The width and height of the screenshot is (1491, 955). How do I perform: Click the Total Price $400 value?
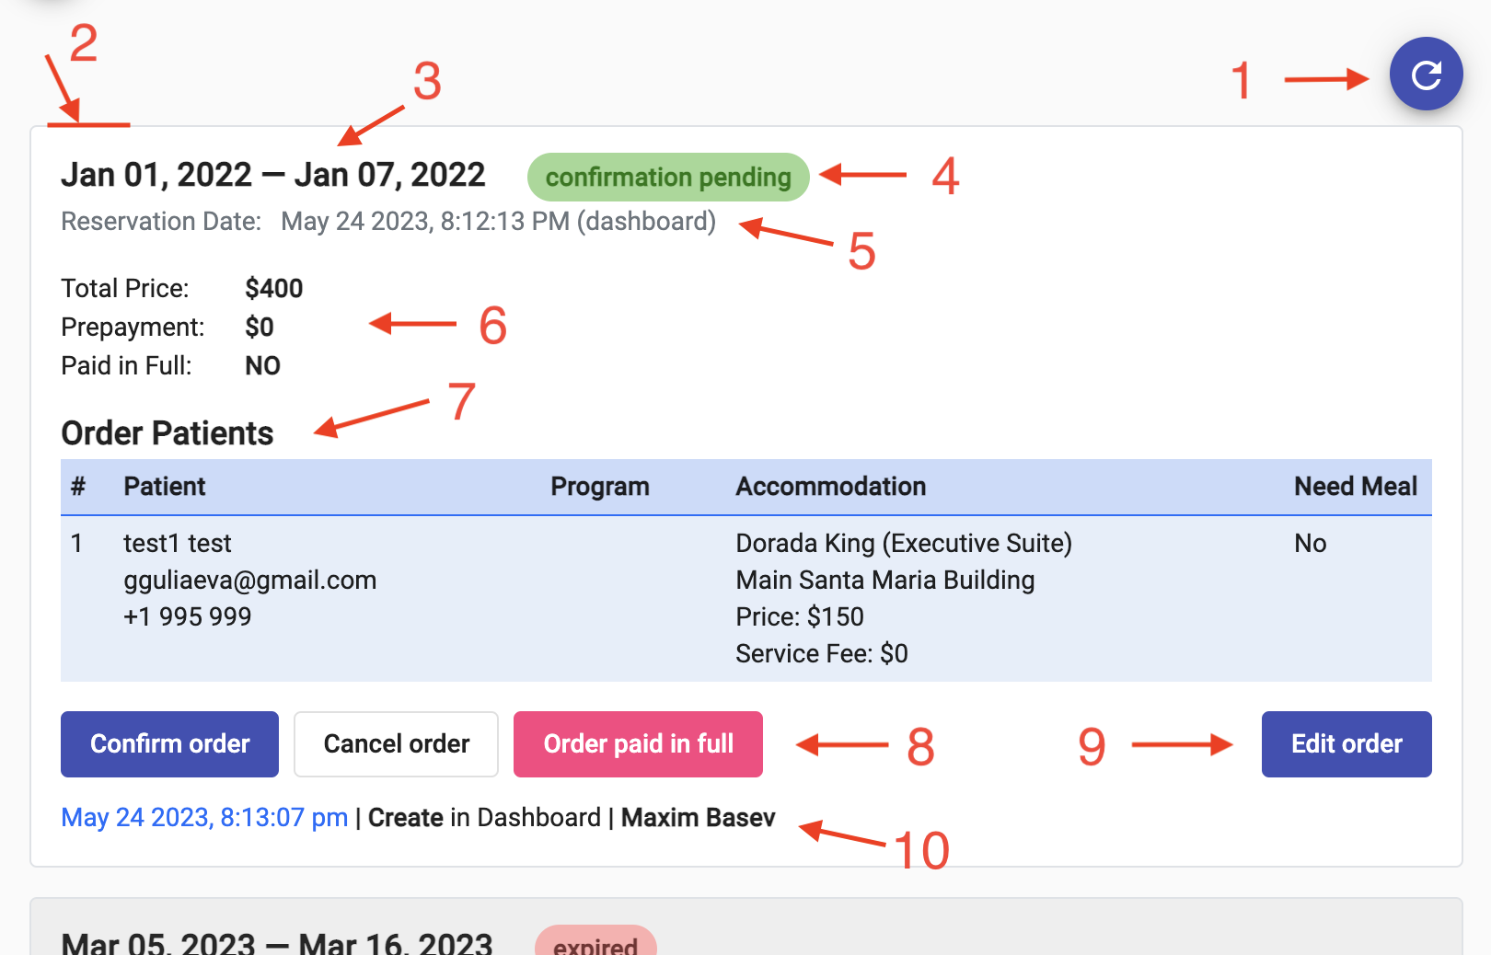point(273,289)
